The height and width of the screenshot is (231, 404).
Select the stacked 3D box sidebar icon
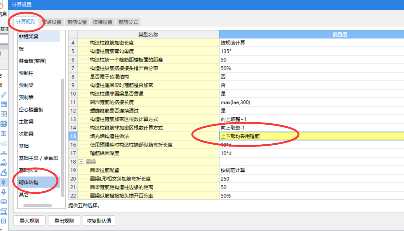pos(4,124)
